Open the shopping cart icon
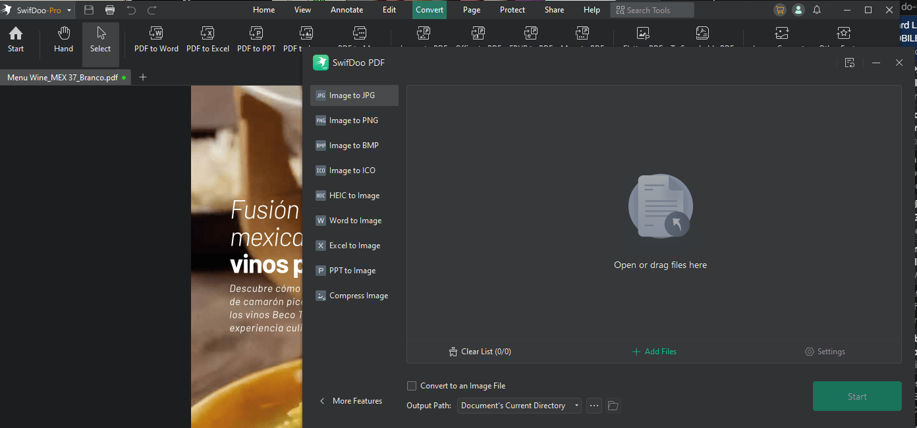Image resolution: width=917 pixels, height=428 pixels. (x=780, y=10)
